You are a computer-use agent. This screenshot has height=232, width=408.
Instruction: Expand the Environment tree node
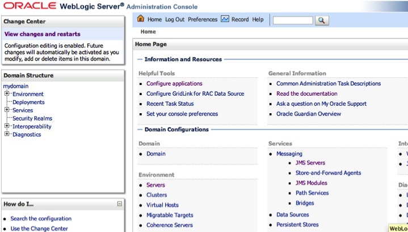pyautogui.click(x=7, y=94)
